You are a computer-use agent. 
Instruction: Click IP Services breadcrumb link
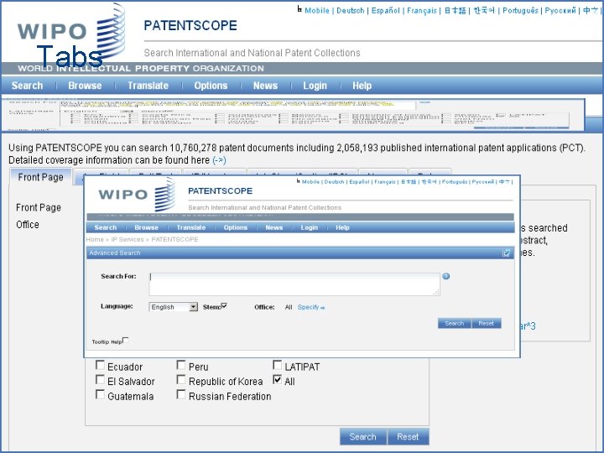pos(128,239)
